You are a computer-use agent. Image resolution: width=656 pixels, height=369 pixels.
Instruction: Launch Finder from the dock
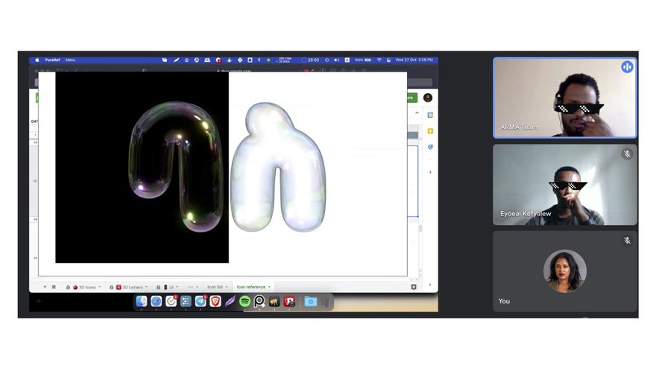click(141, 301)
